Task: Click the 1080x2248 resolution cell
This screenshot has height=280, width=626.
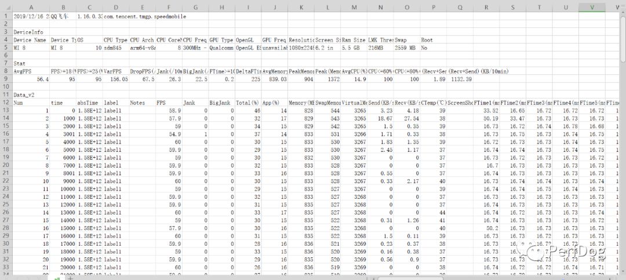Action: (x=301, y=48)
